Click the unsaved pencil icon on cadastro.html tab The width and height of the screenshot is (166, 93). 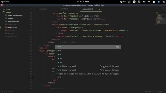(100, 9)
